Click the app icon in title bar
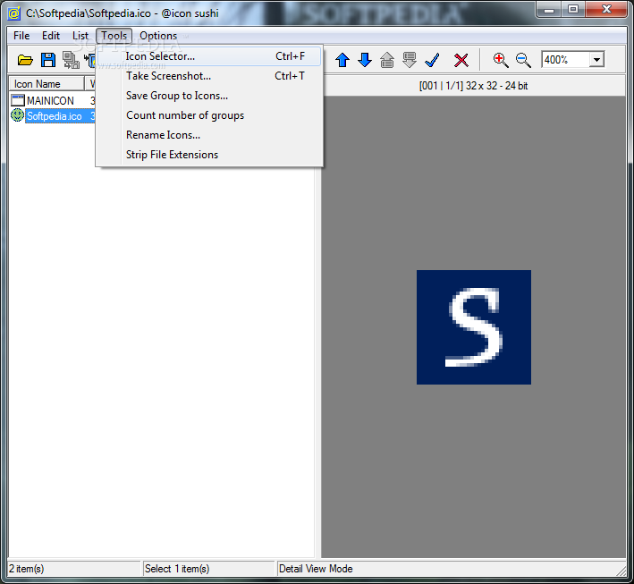The image size is (634, 584). [13, 13]
